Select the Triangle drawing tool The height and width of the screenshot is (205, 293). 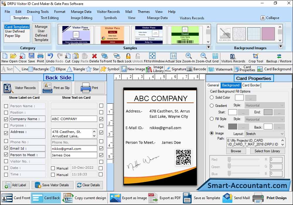[76, 69]
